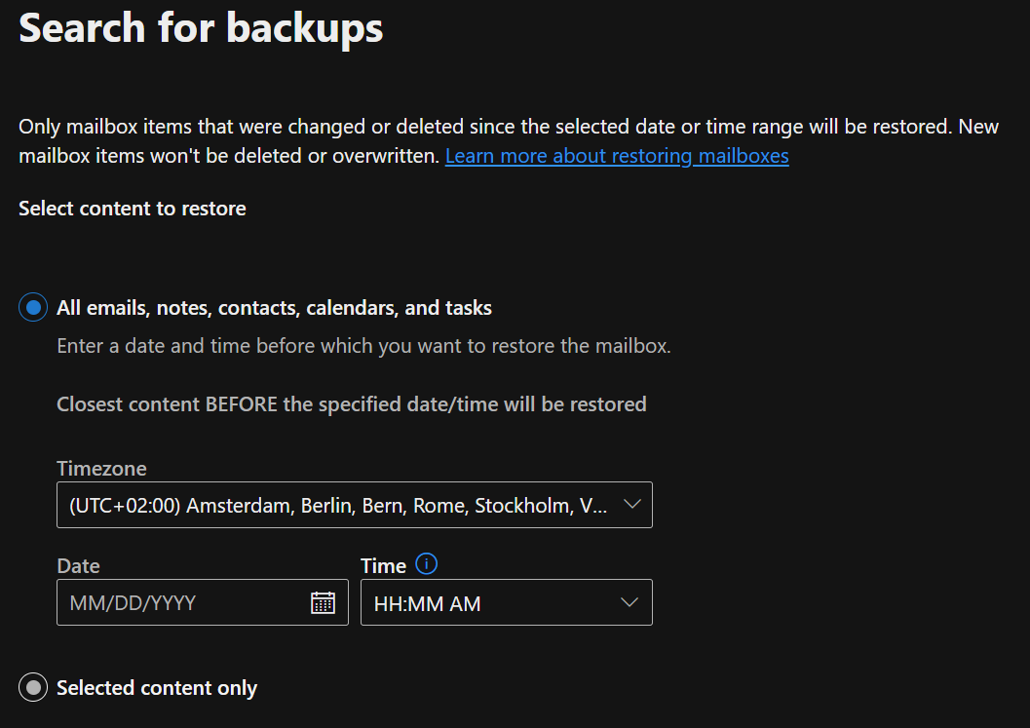Expand the Time dropdown chevron arrow
The width and height of the screenshot is (1030, 728).
coord(629,602)
